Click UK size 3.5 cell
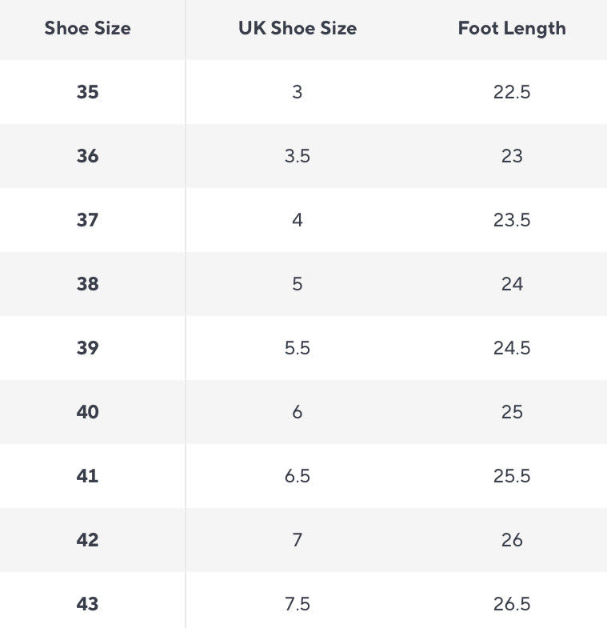Image resolution: width=607 pixels, height=628 pixels. [297, 156]
